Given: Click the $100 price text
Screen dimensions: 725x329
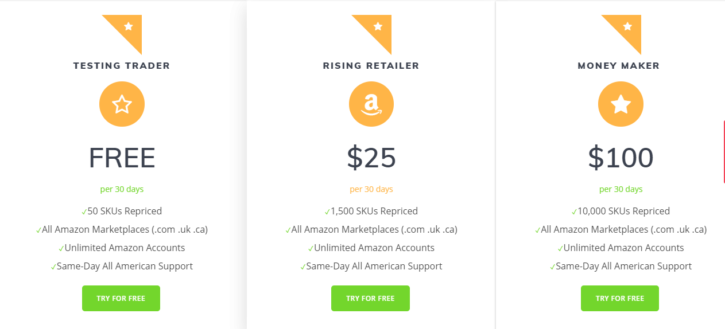Looking at the screenshot, I should [x=621, y=158].
